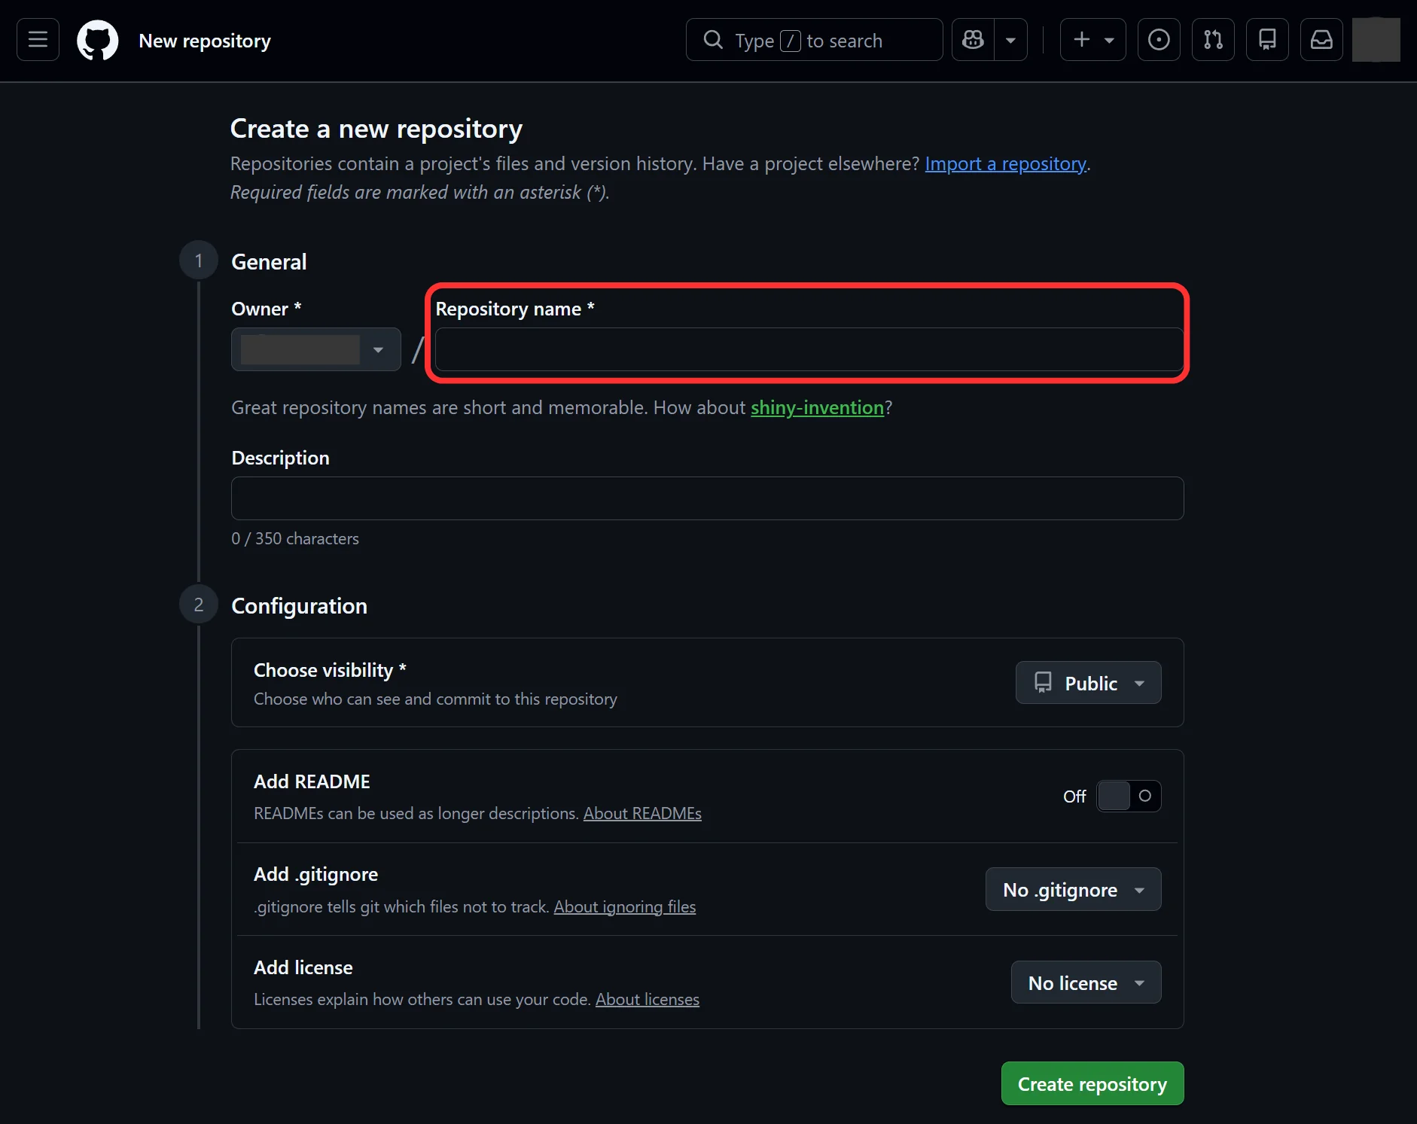
Task: Click the 'Configuration' section heading
Action: coord(299,606)
